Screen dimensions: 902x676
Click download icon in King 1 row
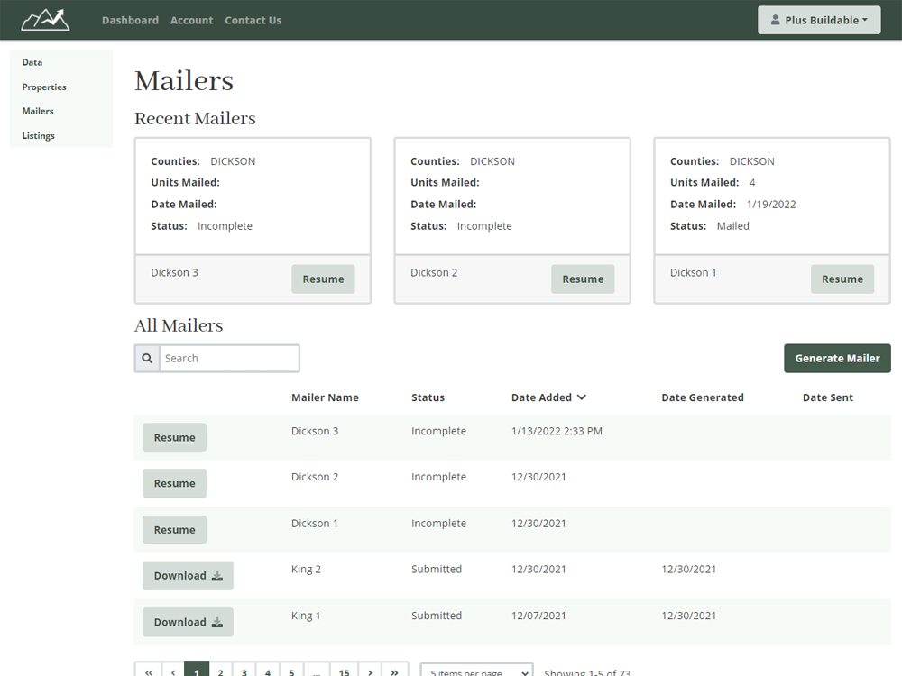point(216,622)
